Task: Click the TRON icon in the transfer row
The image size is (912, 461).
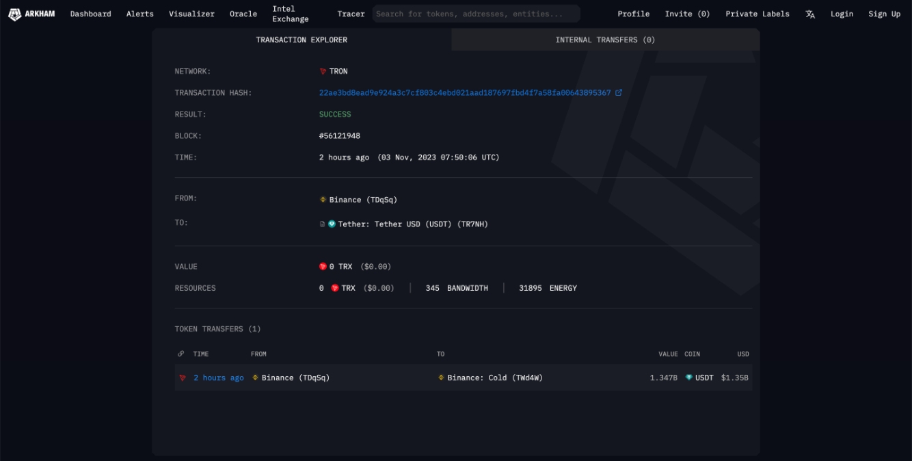Action: [x=180, y=377]
